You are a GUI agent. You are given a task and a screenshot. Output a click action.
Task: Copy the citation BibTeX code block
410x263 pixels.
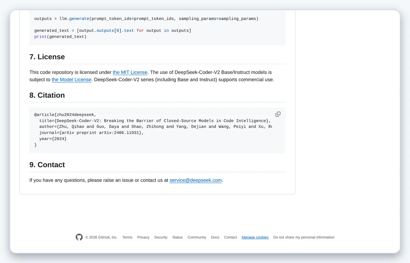[x=278, y=114]
